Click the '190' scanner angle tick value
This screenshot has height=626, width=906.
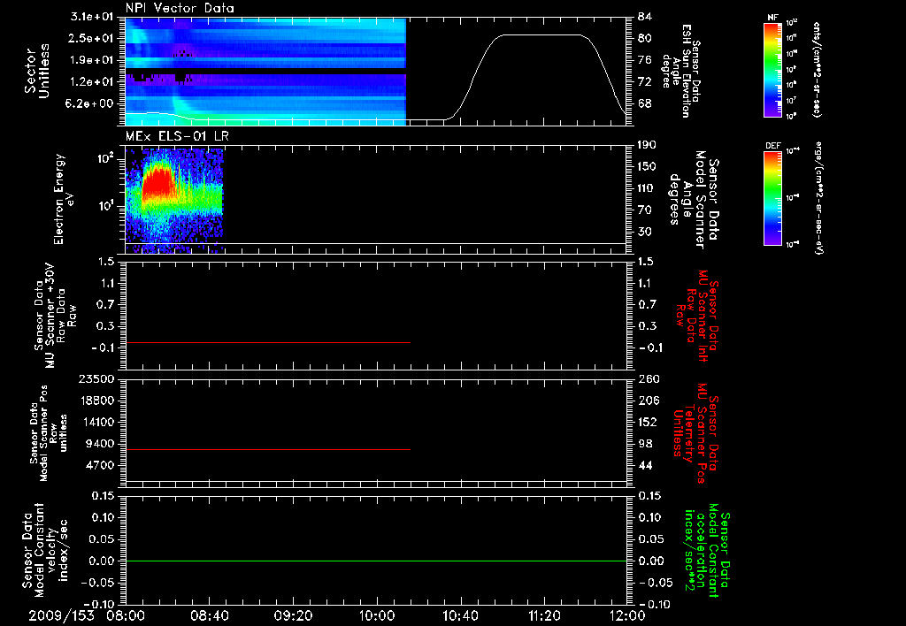click(x=647, y=145)
